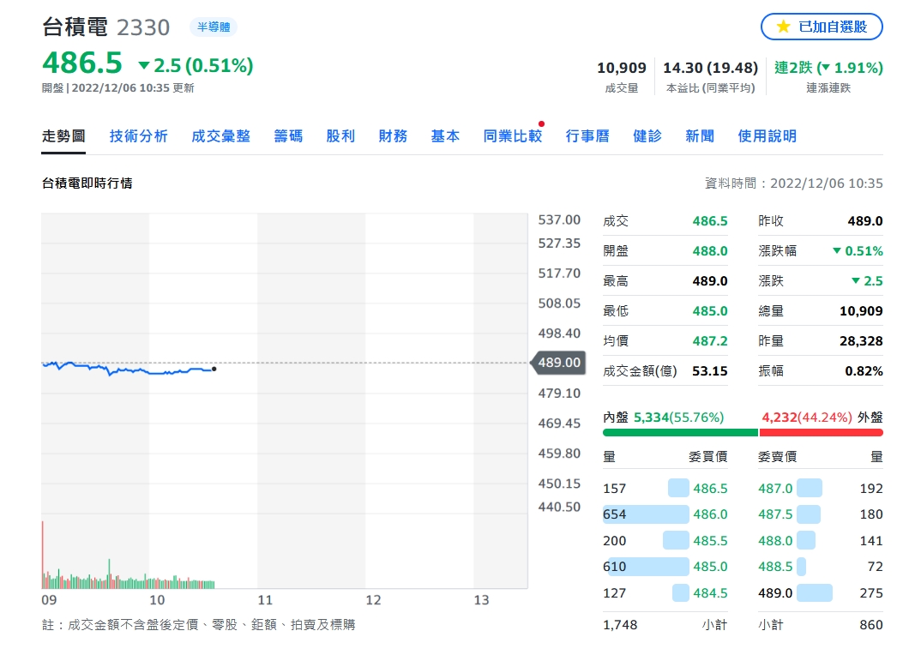Click bid volume 610

[x=615, y=566]
